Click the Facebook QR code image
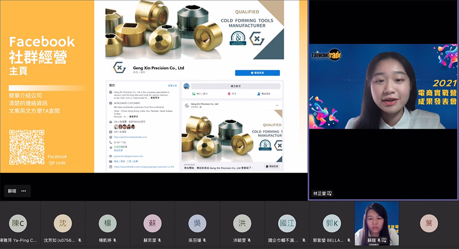This screenshot has width=459, height=249. (27, 147)
